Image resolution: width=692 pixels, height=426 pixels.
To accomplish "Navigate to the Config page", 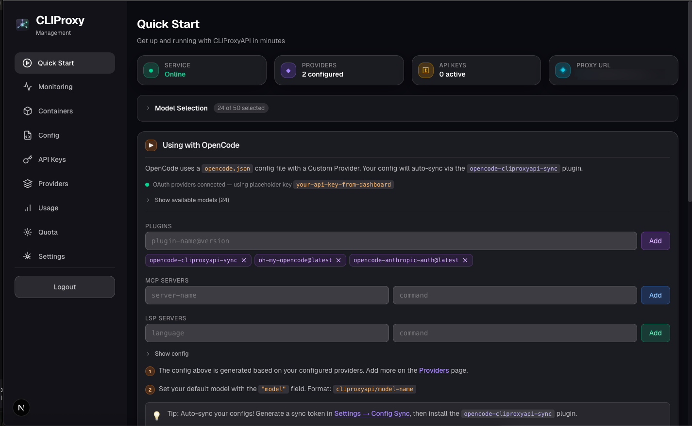I will [x=65, y=135].
